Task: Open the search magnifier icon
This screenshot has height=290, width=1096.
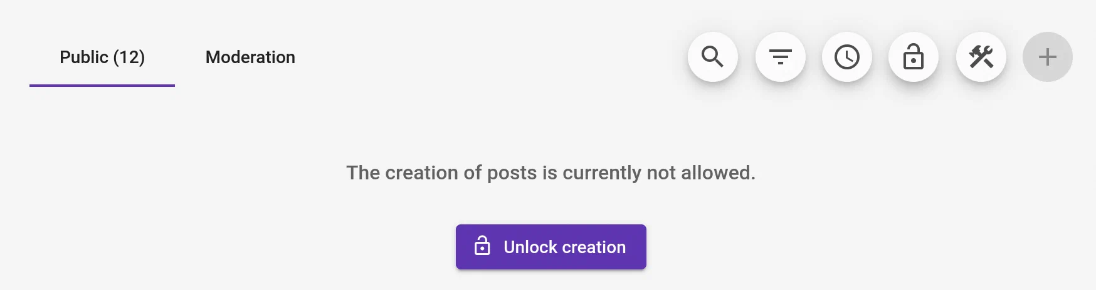Action: (712, 57)
